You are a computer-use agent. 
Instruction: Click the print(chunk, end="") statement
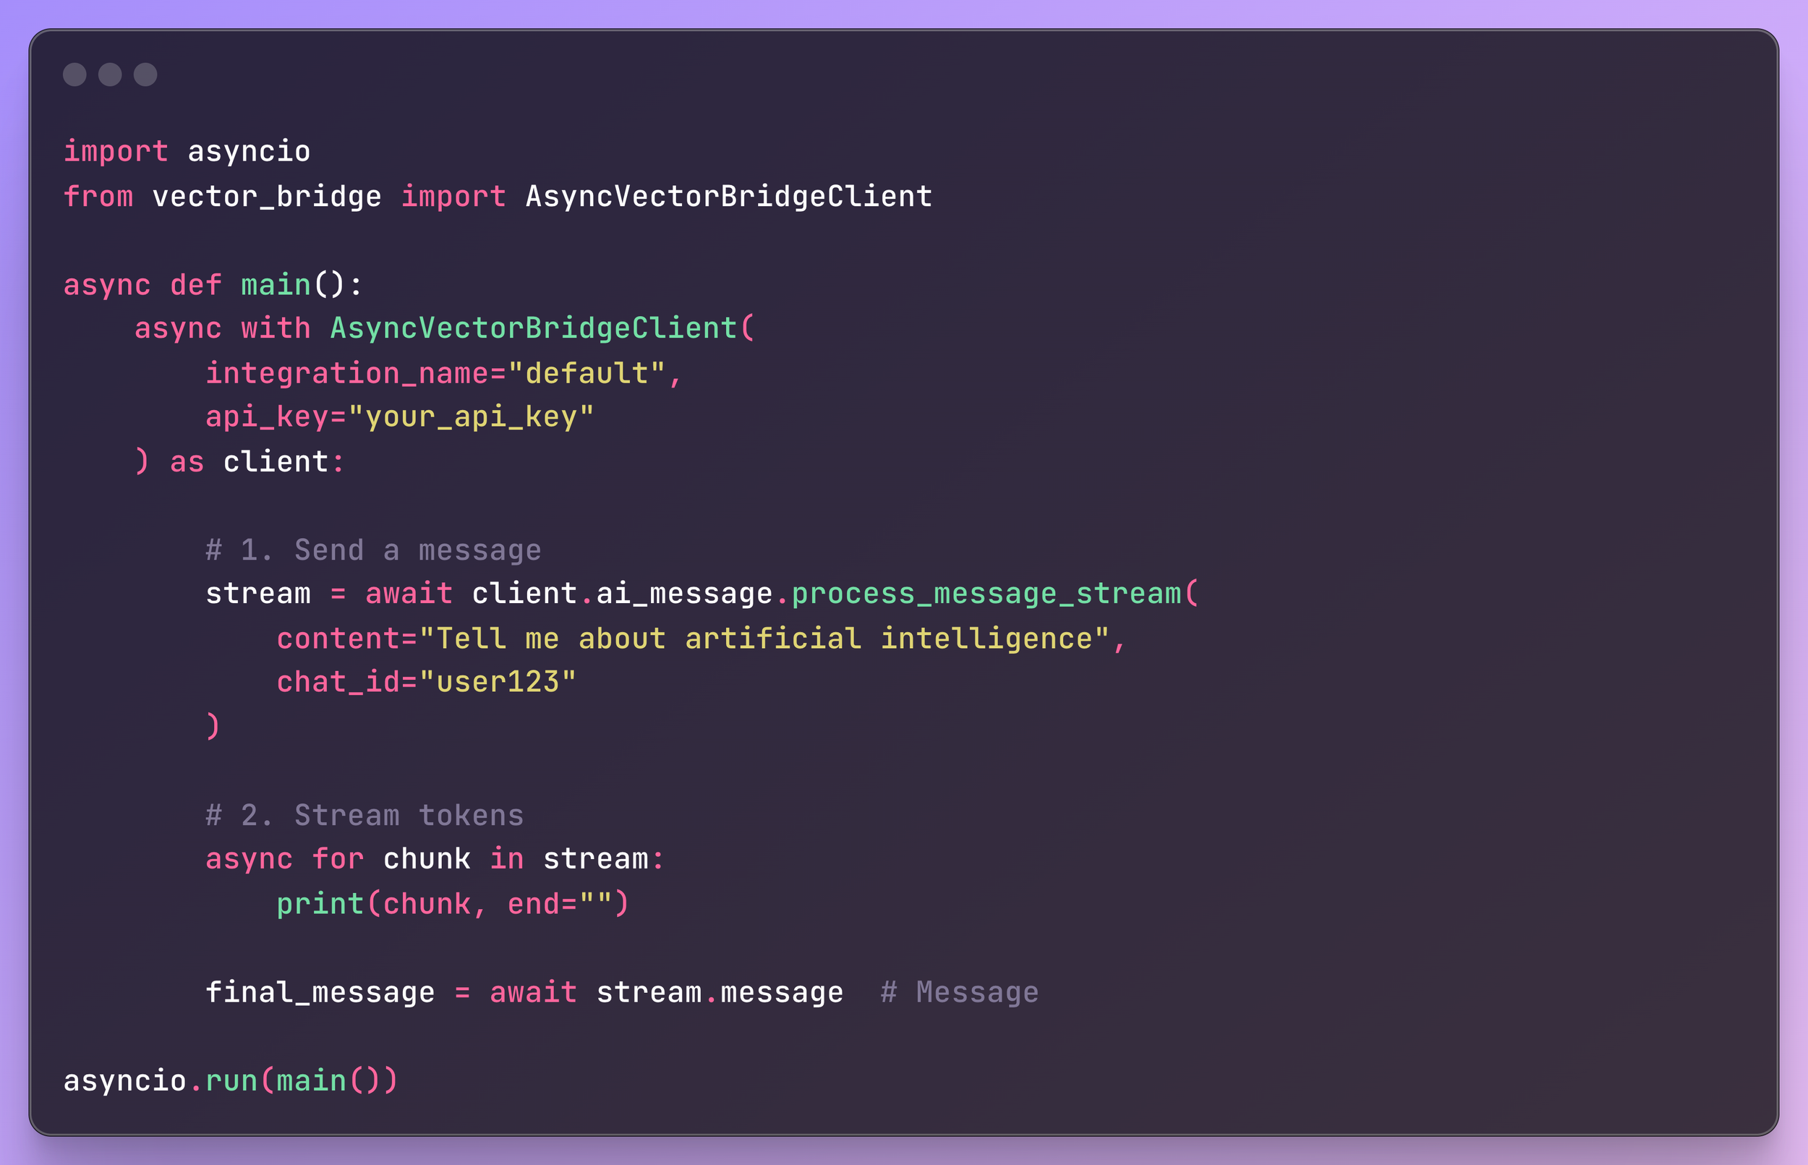[453, 904]
